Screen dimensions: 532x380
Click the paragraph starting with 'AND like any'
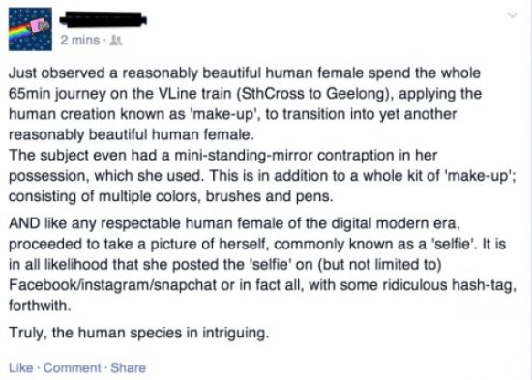pyautogui.click(x=262, y=264)
